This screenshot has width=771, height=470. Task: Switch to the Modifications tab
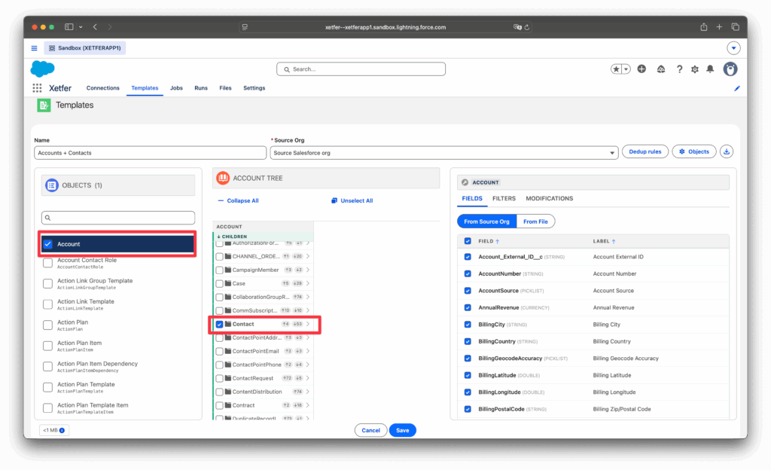pyautogui.click(x=549, y=199)
